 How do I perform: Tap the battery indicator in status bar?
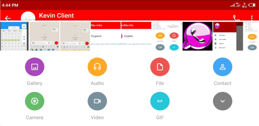pyautogui.click(x=252, y=5)
